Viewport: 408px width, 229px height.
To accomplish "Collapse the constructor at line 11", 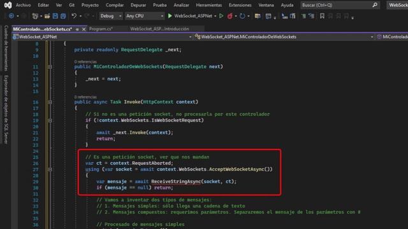I will (x=50, y=67).
